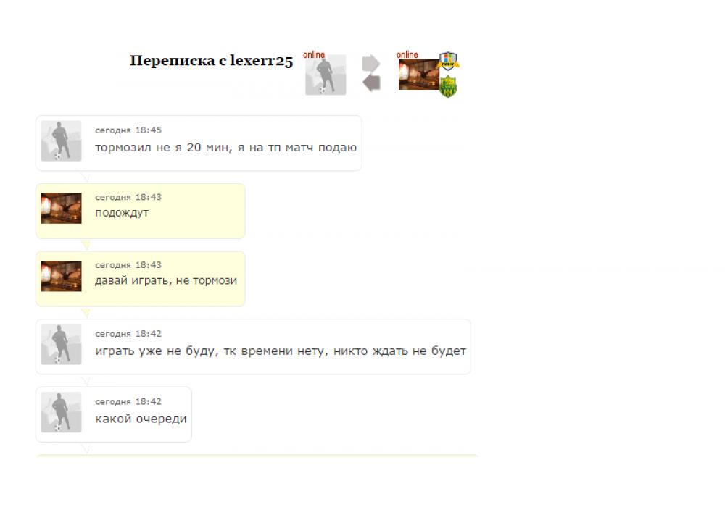Open the shield badge with colored squares
Screen dimensions: 725x507
tap(448, 61)
